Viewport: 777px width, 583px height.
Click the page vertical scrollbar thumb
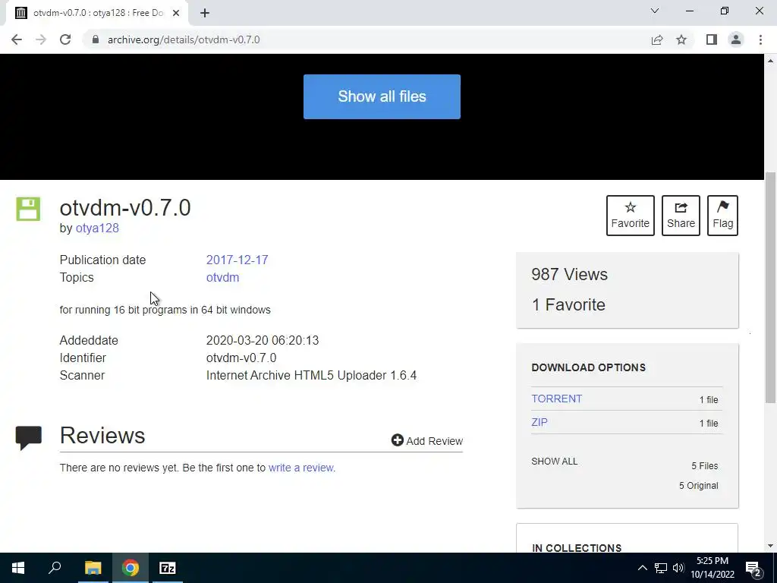770,288
